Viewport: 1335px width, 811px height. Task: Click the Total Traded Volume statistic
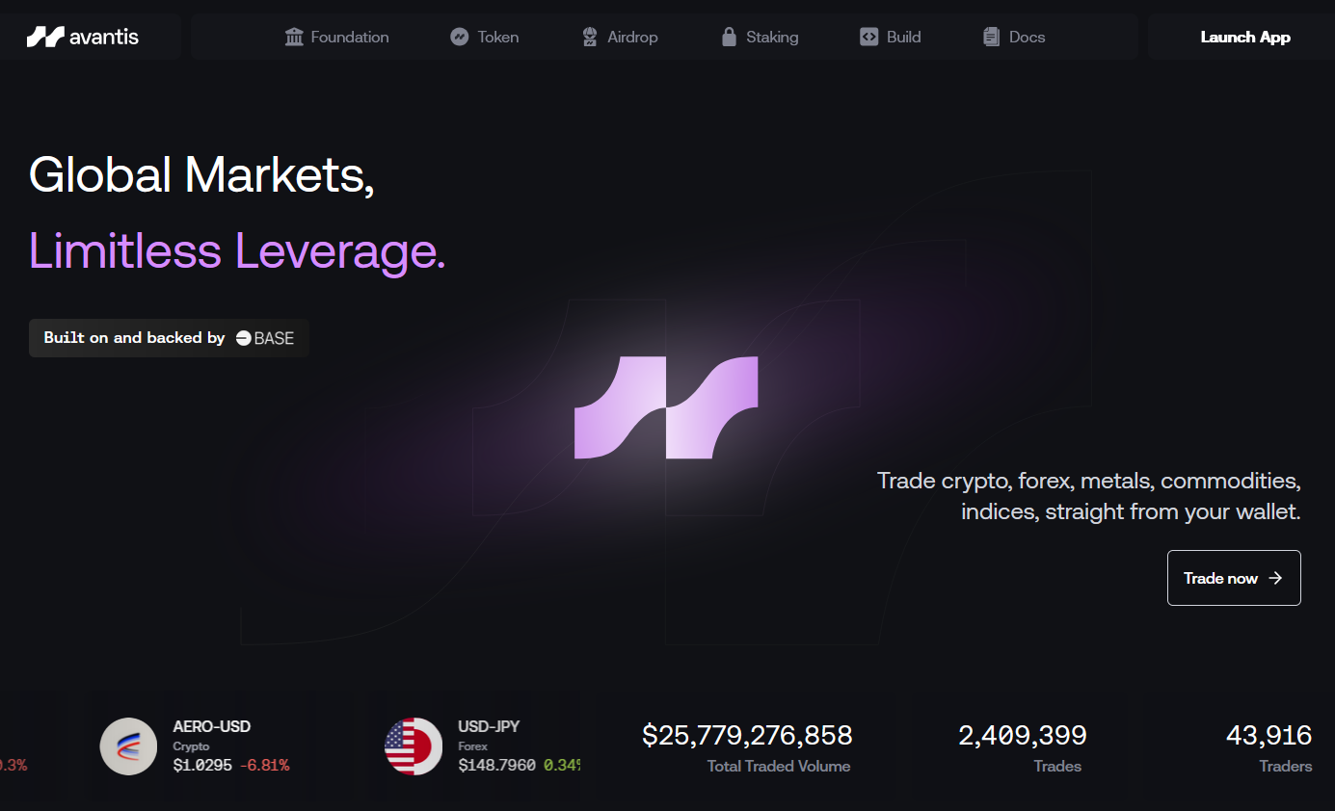click(747, 748)
